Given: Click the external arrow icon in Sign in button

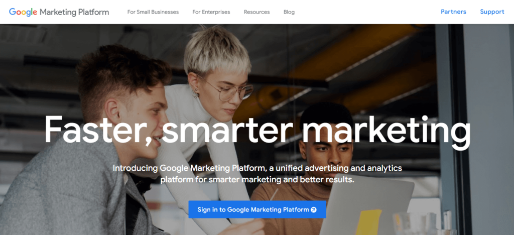Looking at the screenshot, I should point(314,210).
